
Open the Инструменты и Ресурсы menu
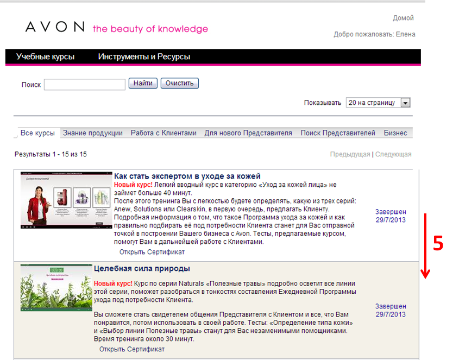144,56
